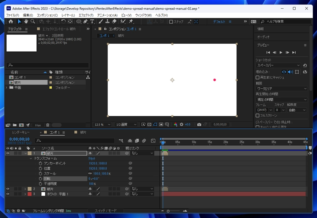Open the ファイル(F) menu
The height and width of the screenshot is (218, 317).
click(x=13, y=15)
